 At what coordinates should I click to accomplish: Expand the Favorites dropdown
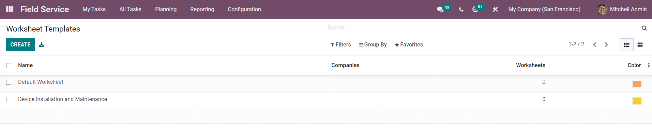[409, 45]
